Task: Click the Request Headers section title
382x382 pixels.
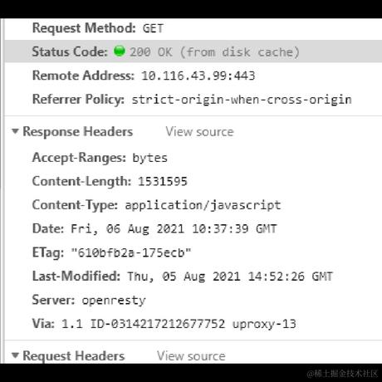Action: pos(74,356)
